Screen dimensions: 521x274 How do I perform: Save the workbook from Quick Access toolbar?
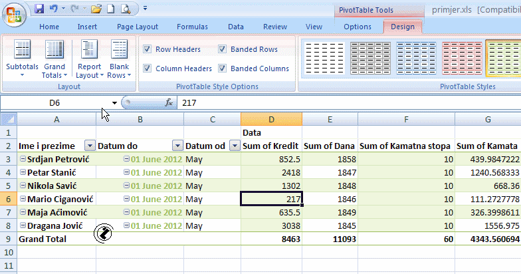[x=39, y=9]
